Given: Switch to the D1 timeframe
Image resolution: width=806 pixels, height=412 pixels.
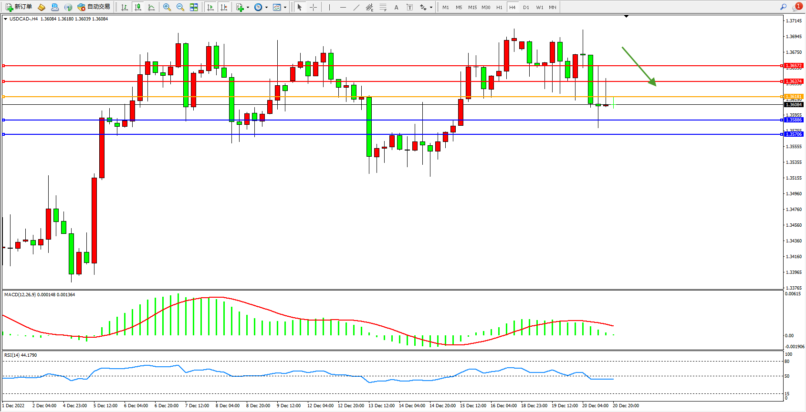Looking at the screenshot, I should (526, 7).
